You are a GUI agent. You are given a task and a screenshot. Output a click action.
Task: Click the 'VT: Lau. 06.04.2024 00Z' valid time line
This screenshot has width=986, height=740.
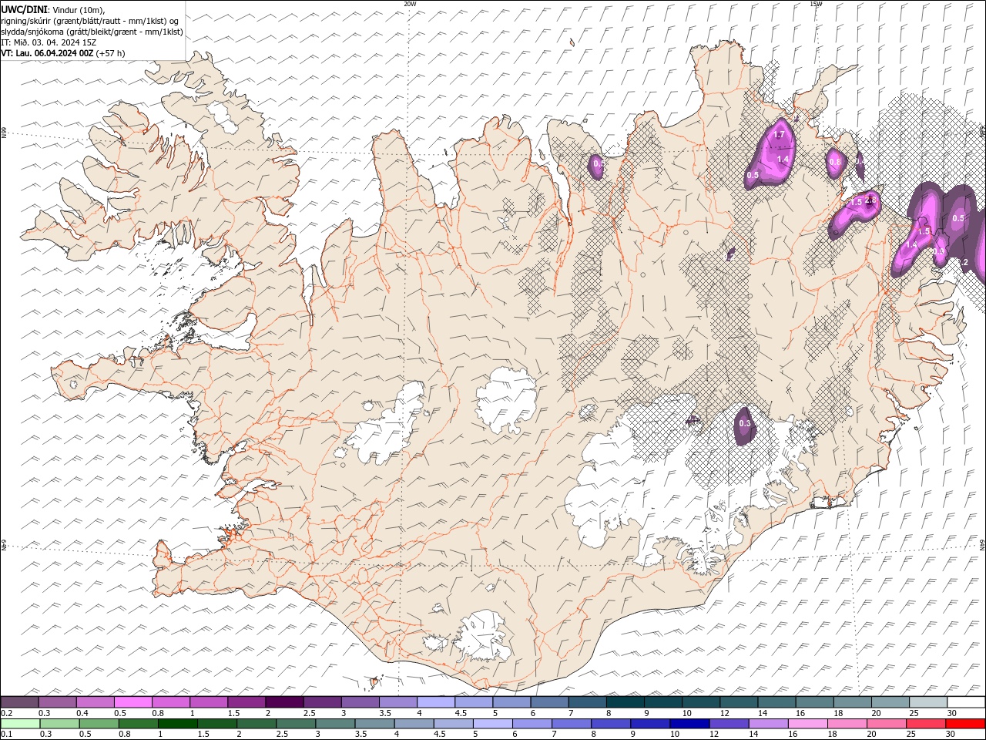pyautogui.click(x=48, y=53)
